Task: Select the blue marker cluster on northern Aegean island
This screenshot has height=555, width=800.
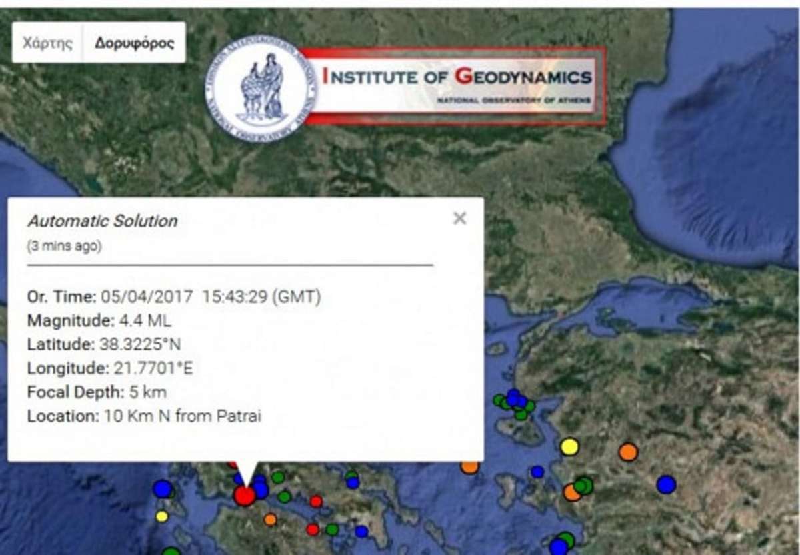Action: click(515, 399)
